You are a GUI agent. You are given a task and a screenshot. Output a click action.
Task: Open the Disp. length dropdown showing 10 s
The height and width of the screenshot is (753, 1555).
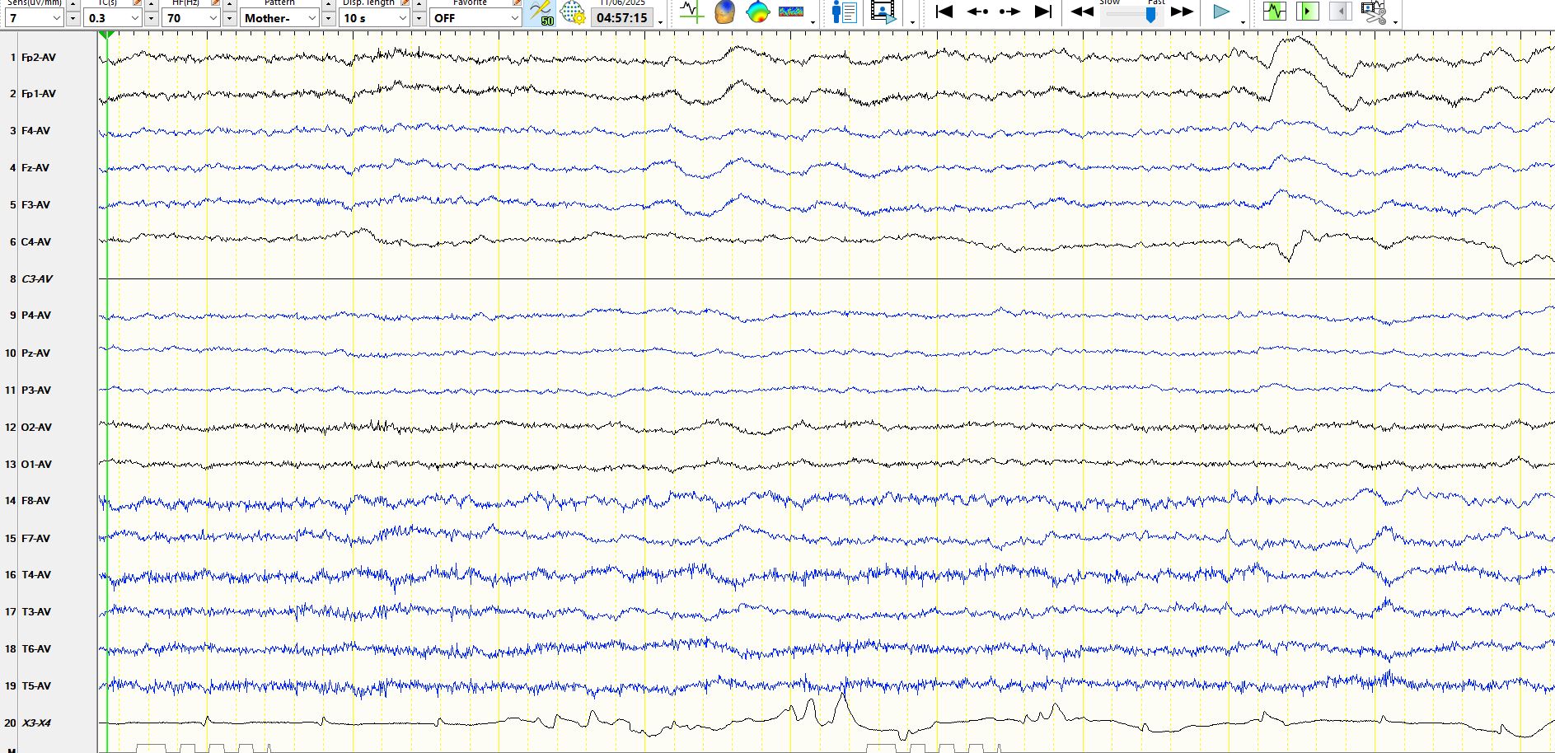coord(374,17)
